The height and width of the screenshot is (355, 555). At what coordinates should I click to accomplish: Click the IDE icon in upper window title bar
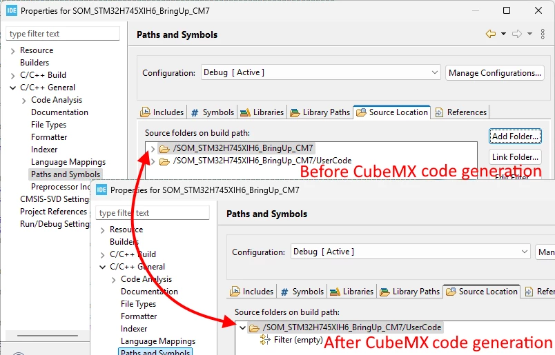point(12,10)
